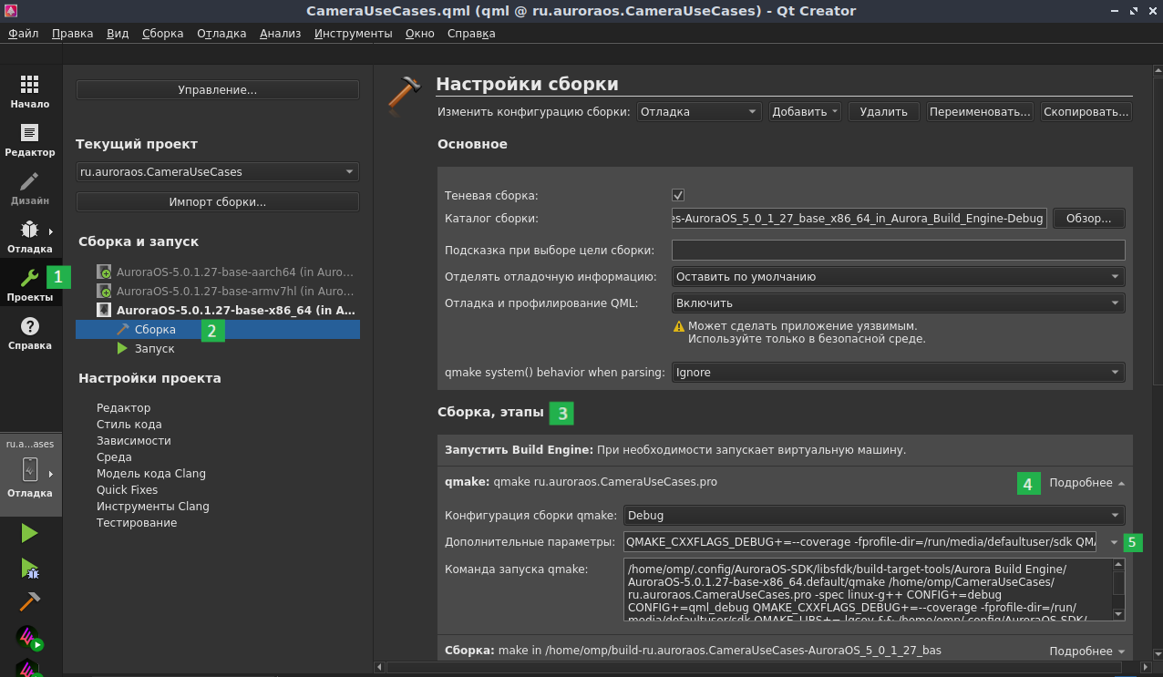The height and width of the screenshot is (677, 1163).
Task: Open the Анализ menu
Action: 280,34
